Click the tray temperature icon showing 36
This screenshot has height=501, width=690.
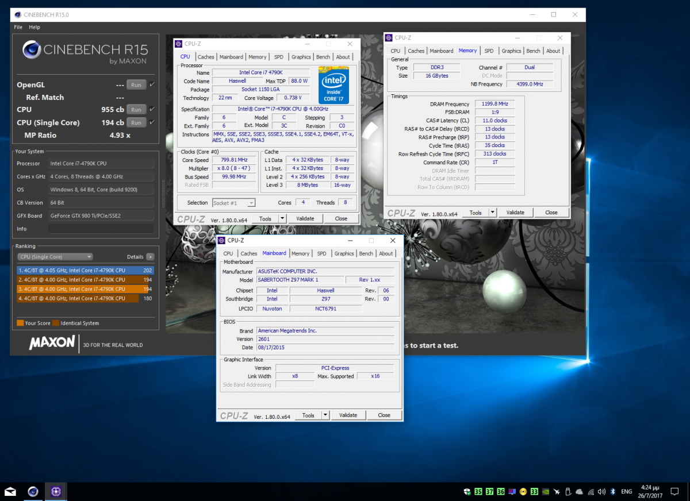coord(501,492)
